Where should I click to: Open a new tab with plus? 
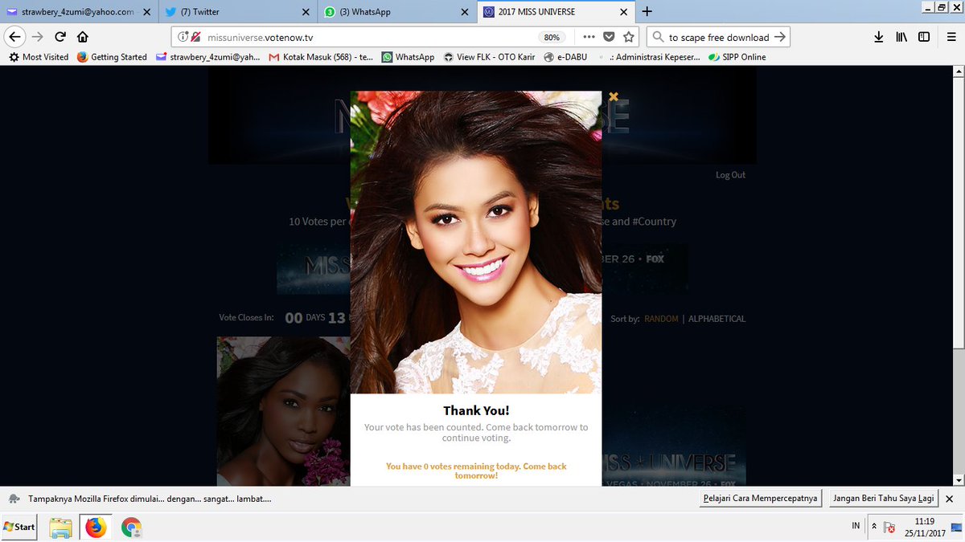click(647, 11)
